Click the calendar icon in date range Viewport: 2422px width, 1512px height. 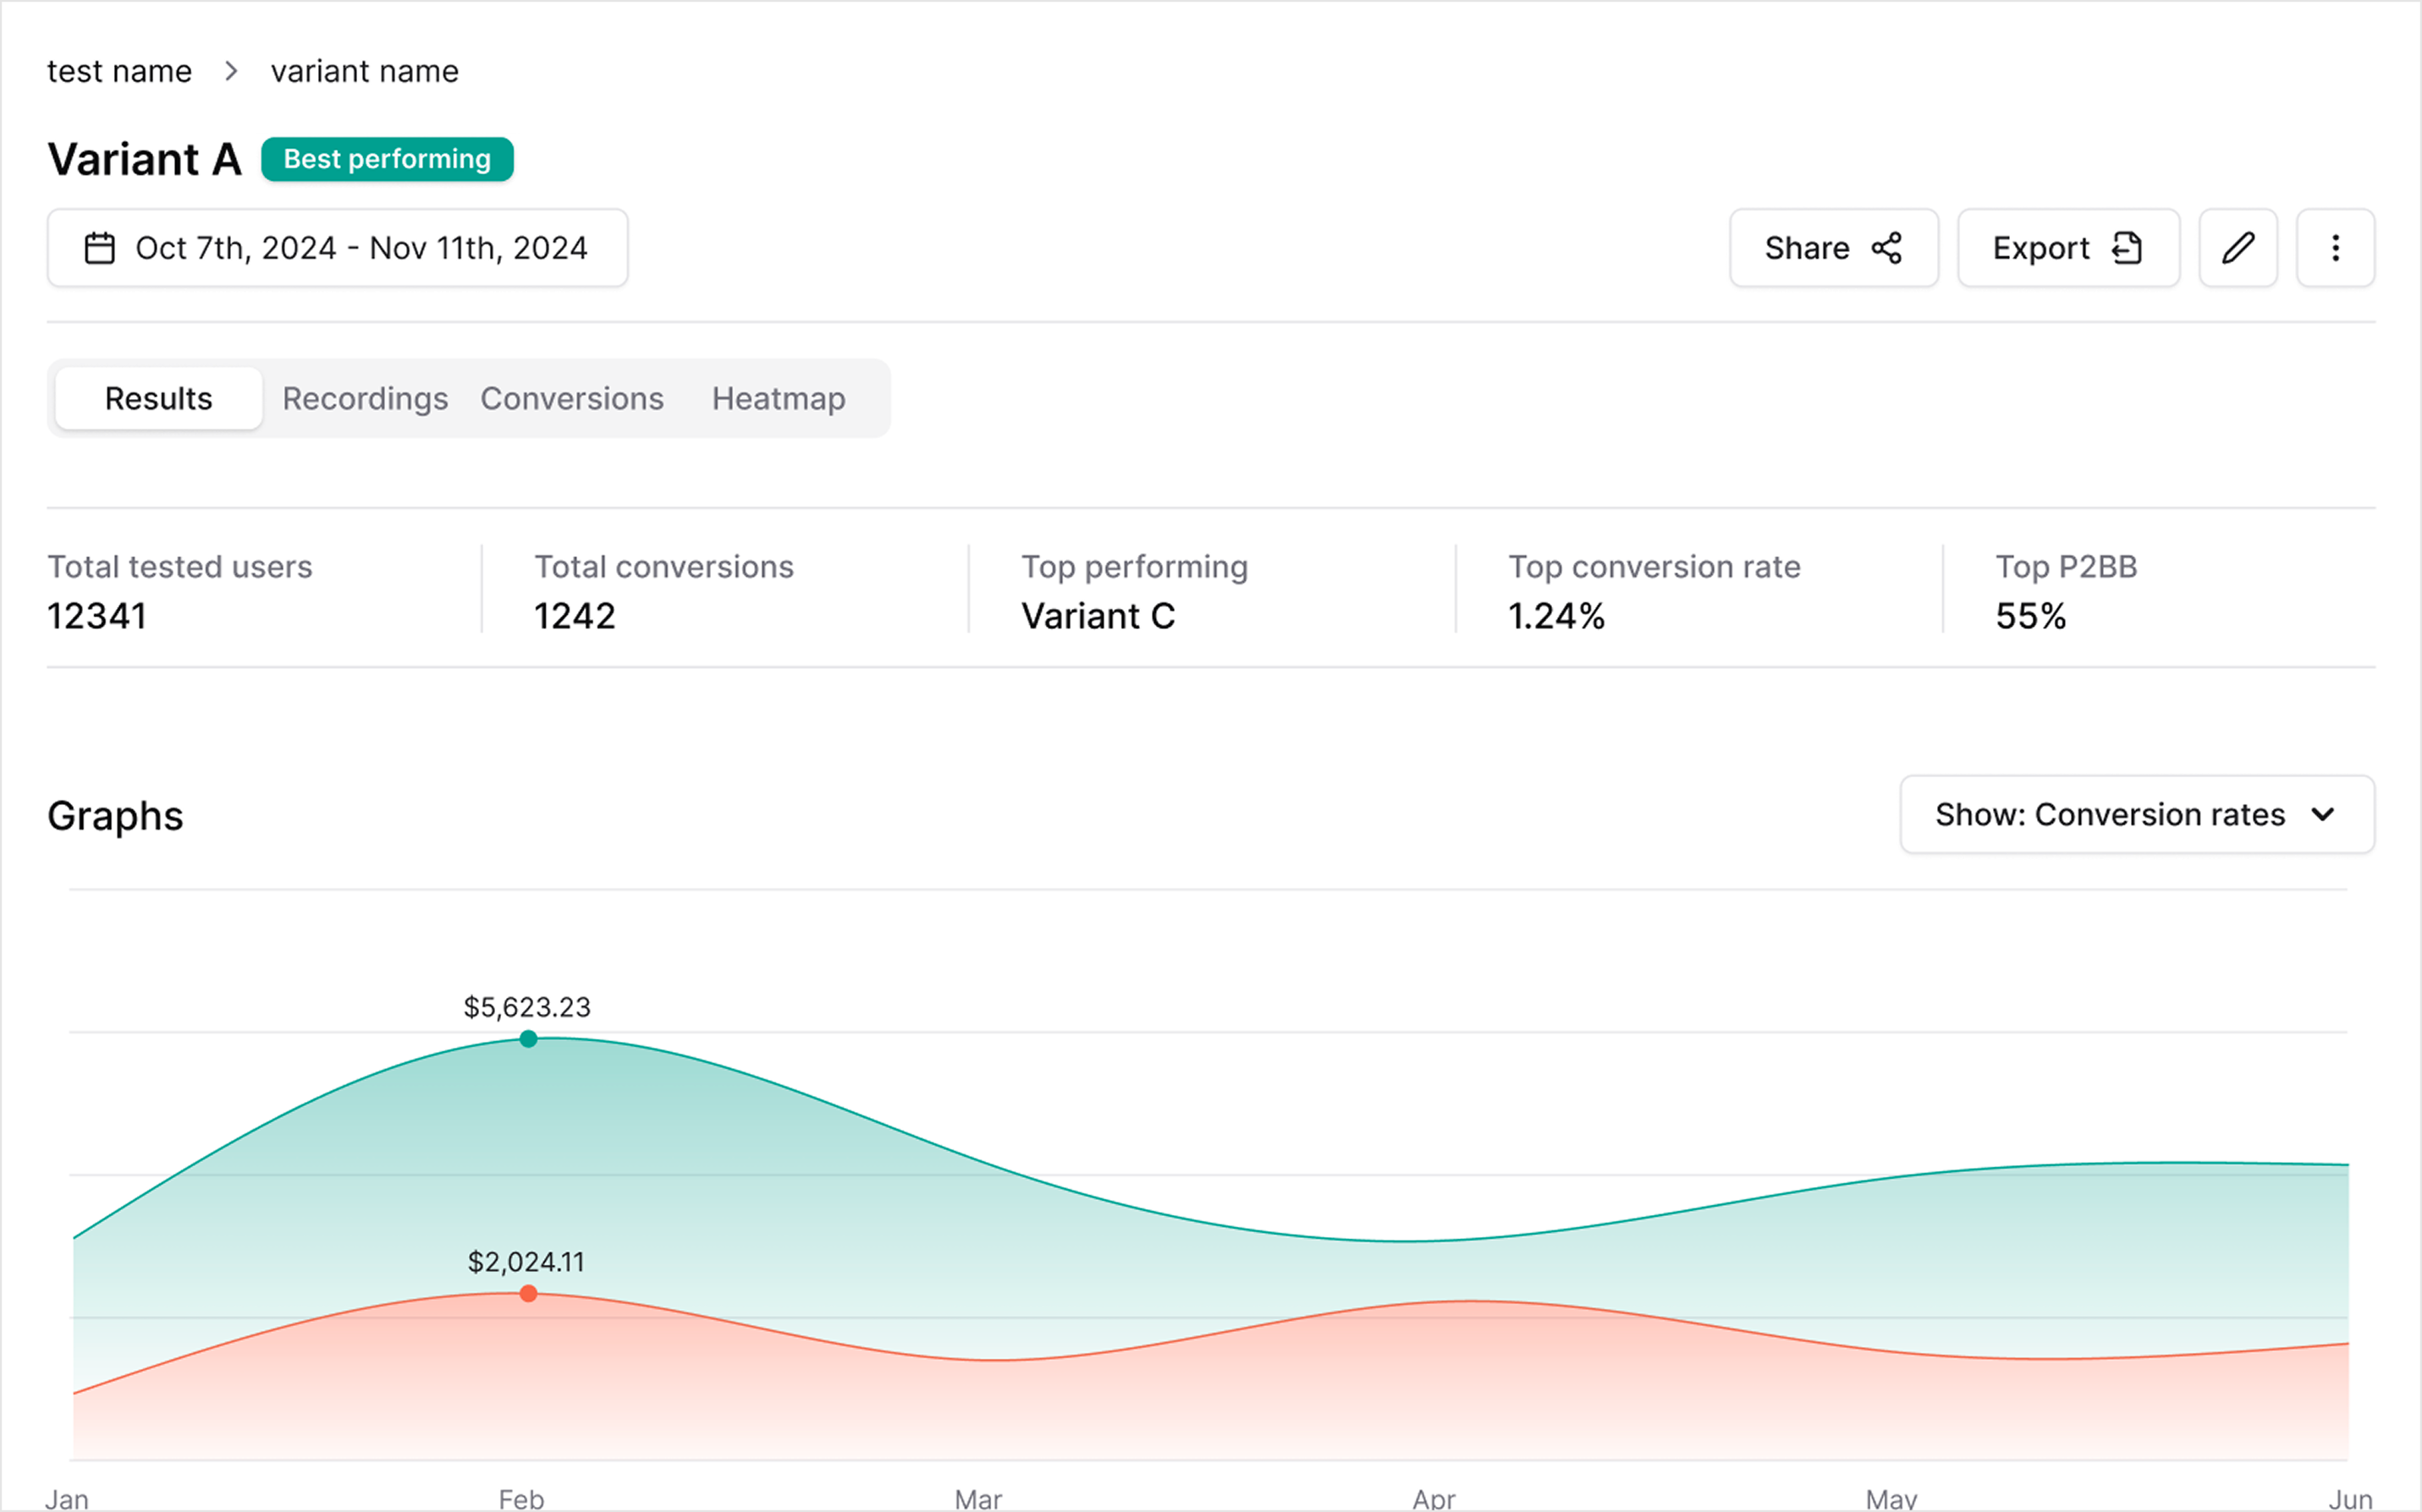tap(100, 248)
